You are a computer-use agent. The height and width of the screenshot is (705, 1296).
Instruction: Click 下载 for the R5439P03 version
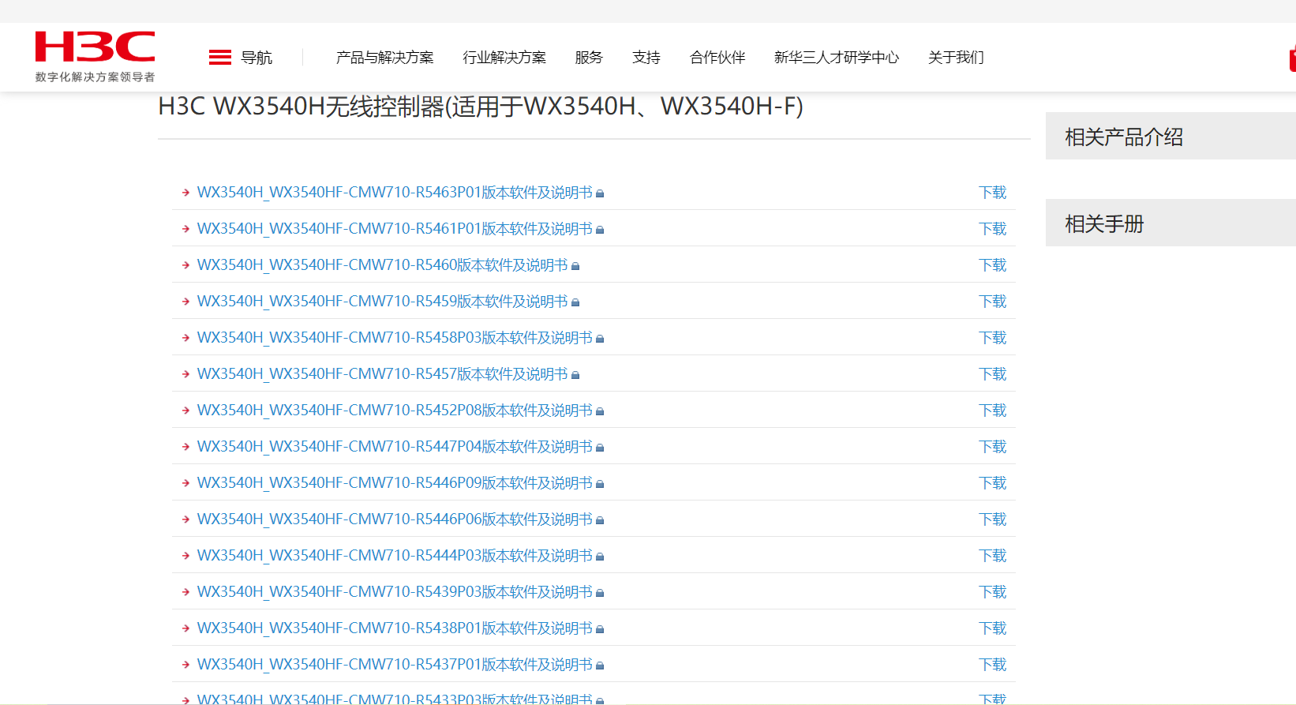click(993, 592)
